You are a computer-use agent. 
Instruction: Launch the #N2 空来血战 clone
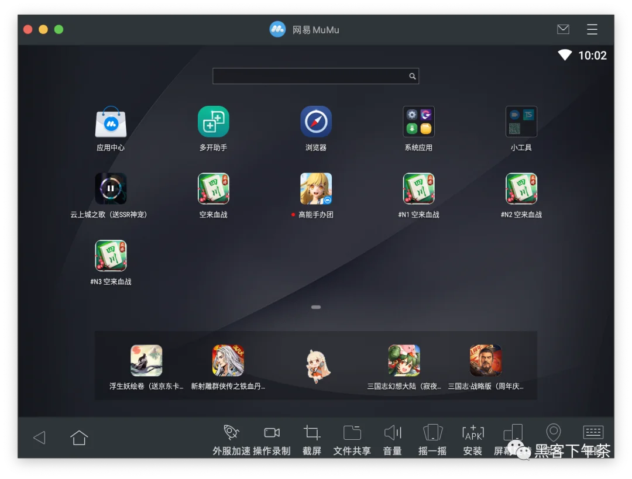click(x=521, y=188)
